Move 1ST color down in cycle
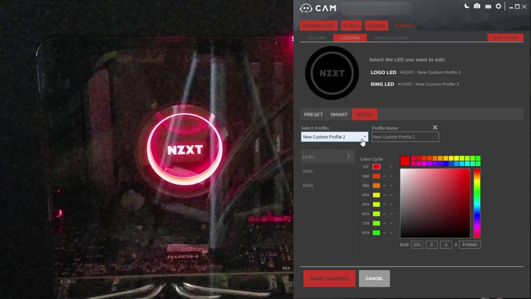 (391, 167)
